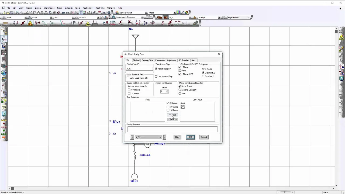The width and height of the screenshot is (345, 194).
Task: Select the Load Flow P Q mode icon
Action: point(16,23)
